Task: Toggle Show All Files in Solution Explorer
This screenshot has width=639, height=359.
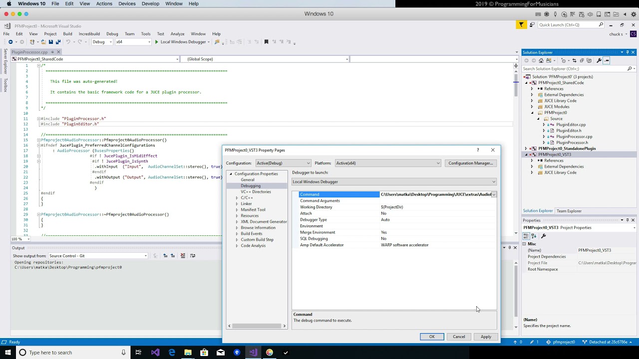Action: 589,61
